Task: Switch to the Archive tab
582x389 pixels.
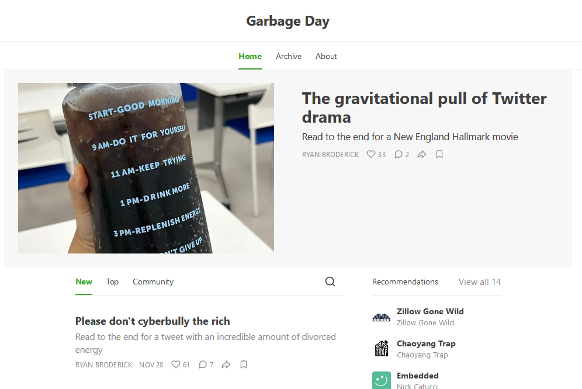Action: 289,57
